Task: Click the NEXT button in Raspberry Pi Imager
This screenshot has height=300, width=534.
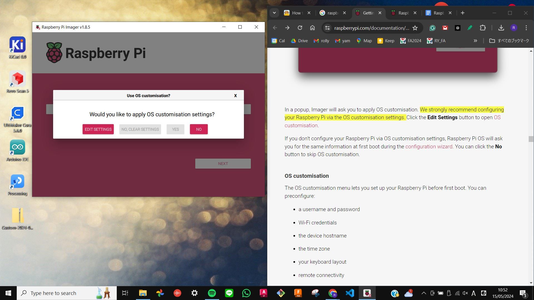Action: click(x=223, y=164)
